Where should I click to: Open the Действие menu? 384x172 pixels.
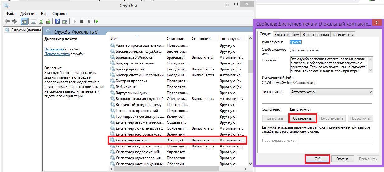[x=28, y=14]
